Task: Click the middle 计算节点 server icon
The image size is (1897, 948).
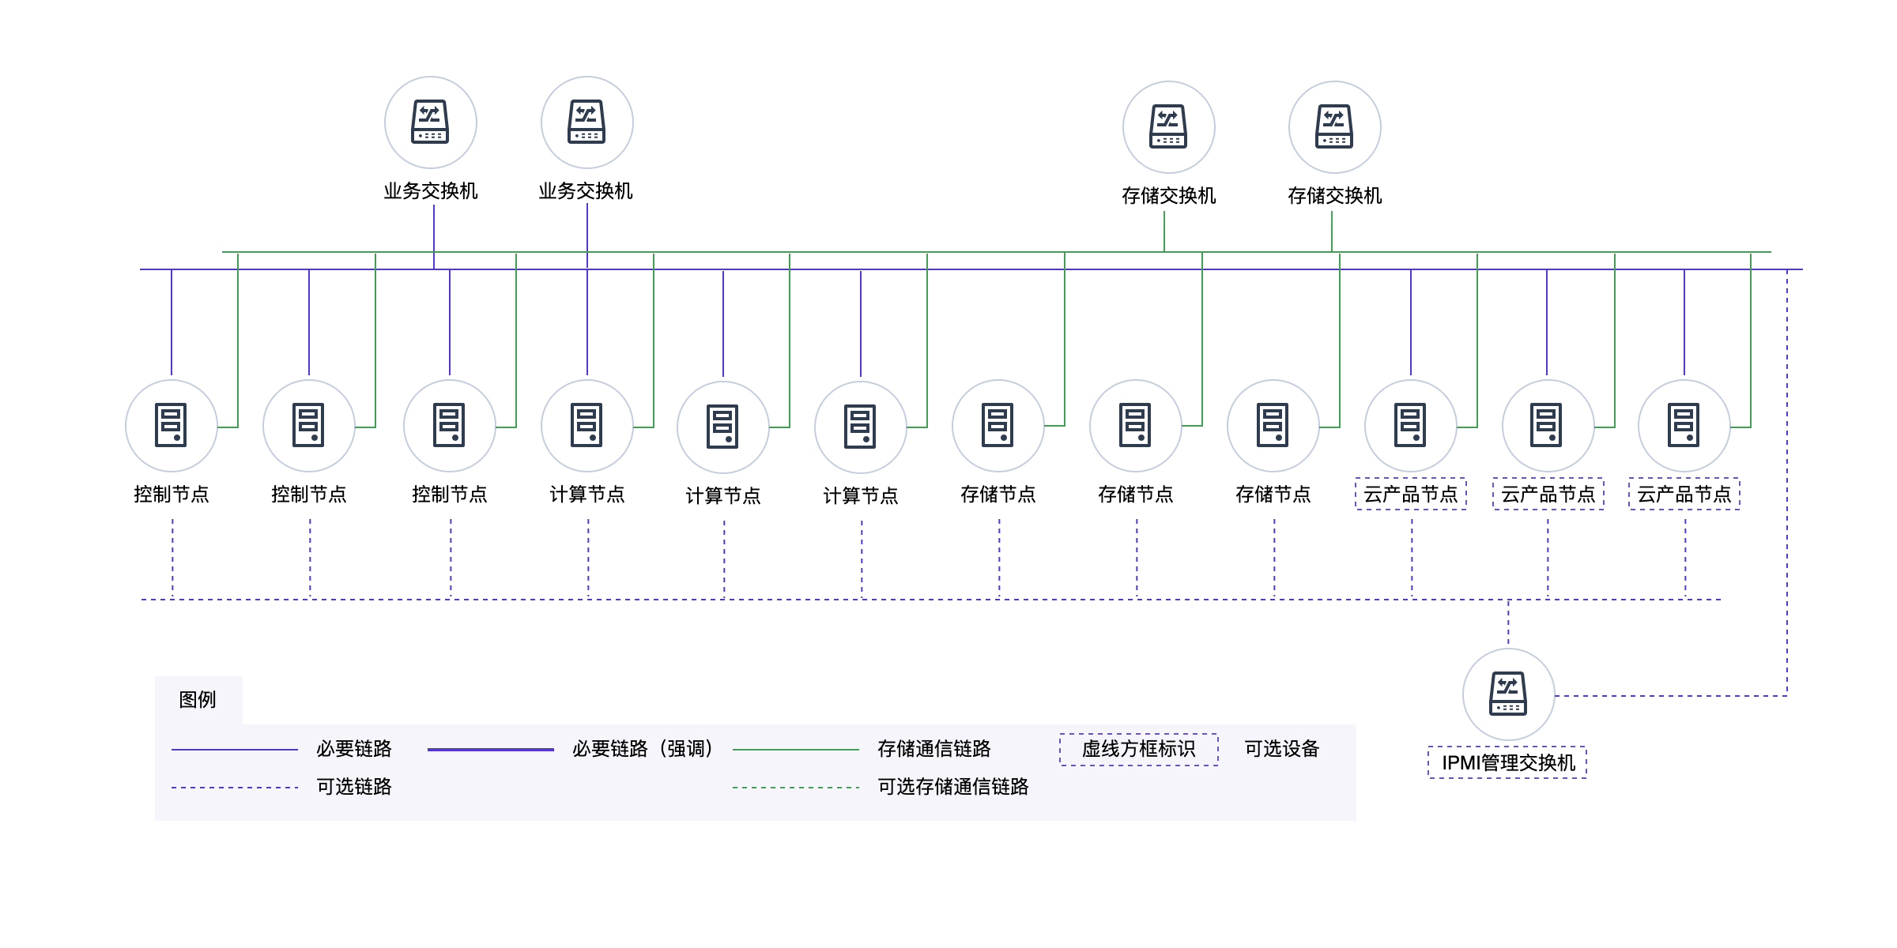Action: tap(722, 427)
